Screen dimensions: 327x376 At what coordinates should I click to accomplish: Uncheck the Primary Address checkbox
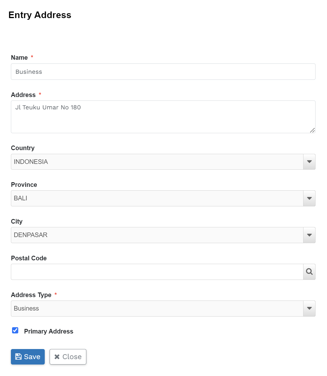coord(15,330)
